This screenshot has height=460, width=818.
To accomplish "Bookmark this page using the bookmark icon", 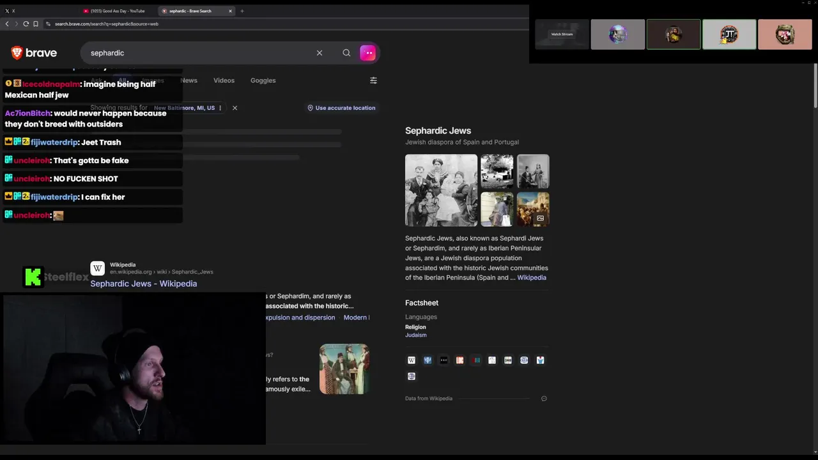I will (36, 24).
